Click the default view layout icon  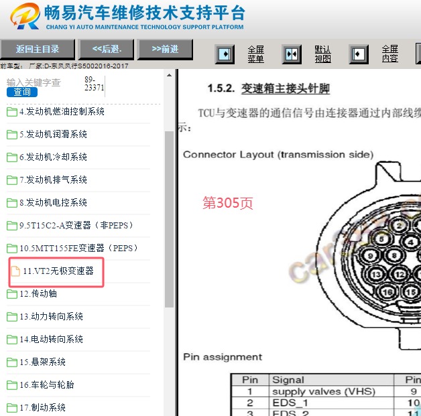[x=292, y=54]
